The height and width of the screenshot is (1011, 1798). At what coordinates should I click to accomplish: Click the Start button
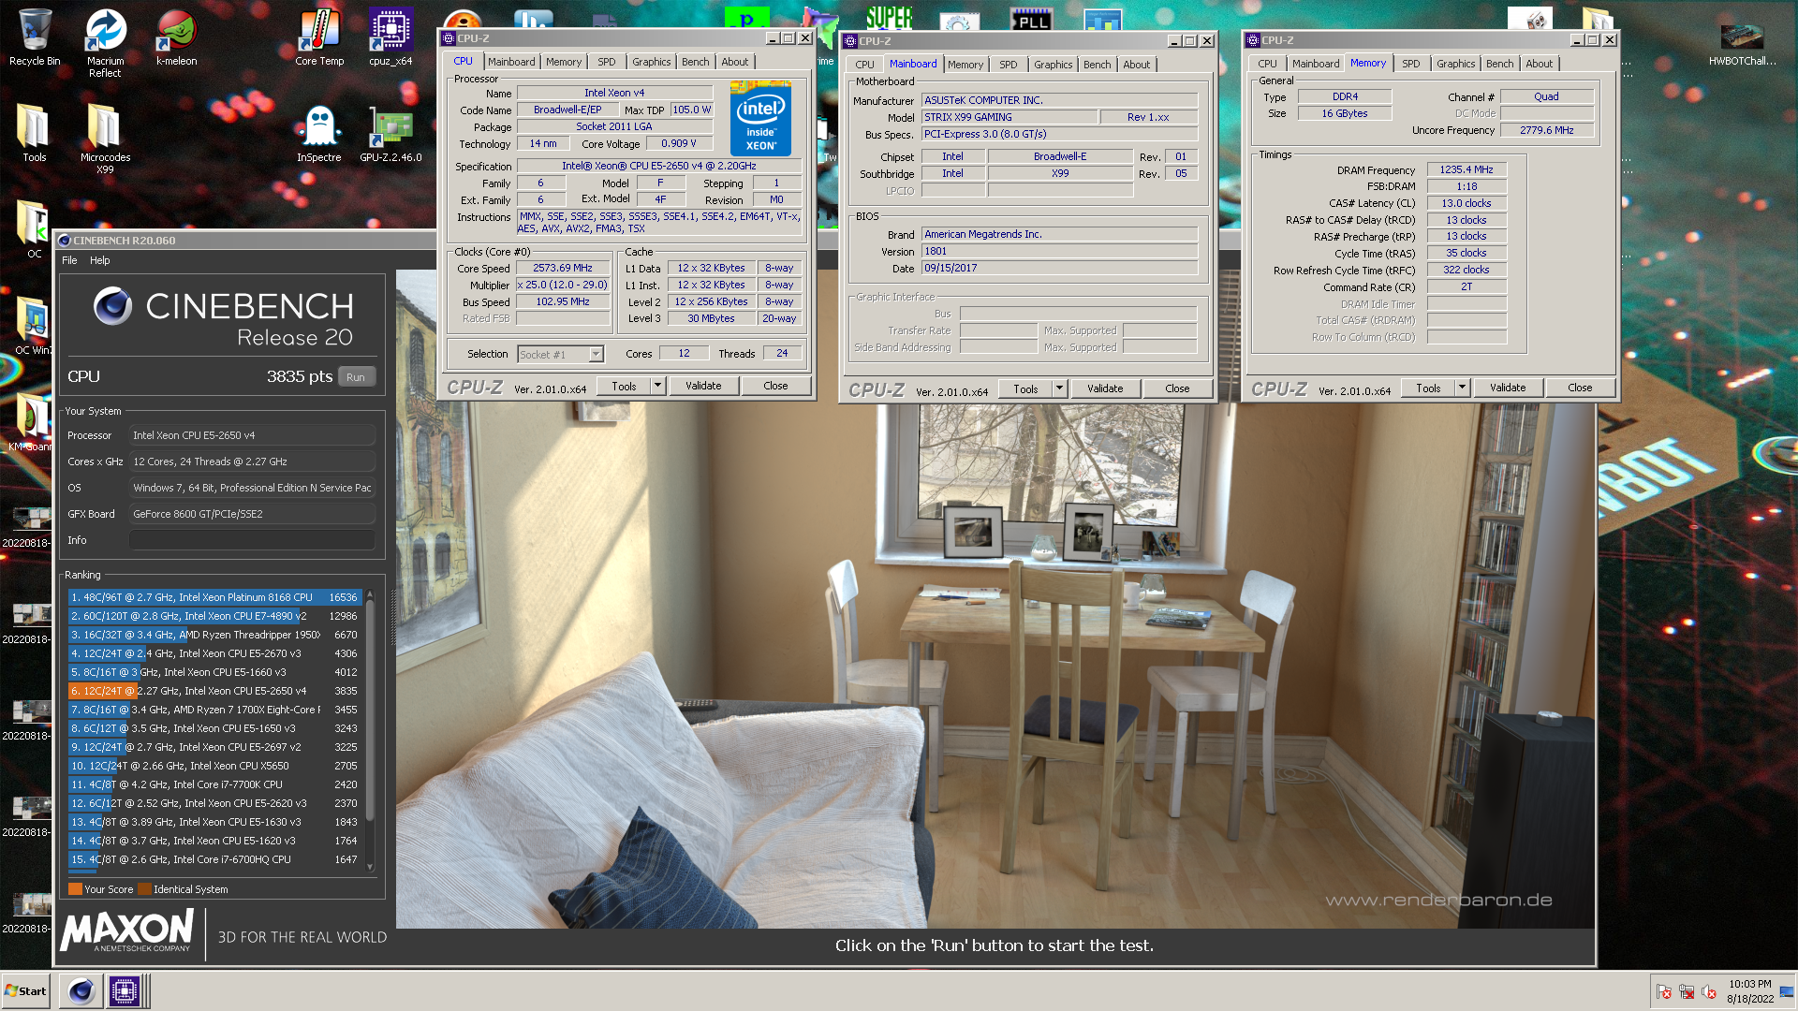[x=26, y=990]
